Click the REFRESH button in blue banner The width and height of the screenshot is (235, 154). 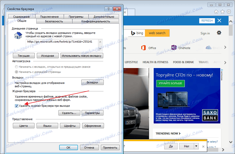click(x=207, y=21)
